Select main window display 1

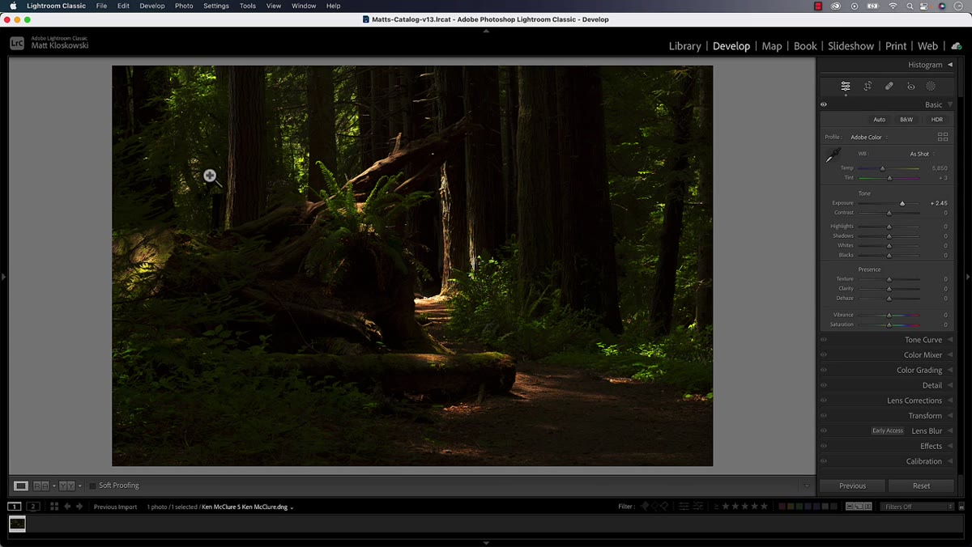click(15, 507)
